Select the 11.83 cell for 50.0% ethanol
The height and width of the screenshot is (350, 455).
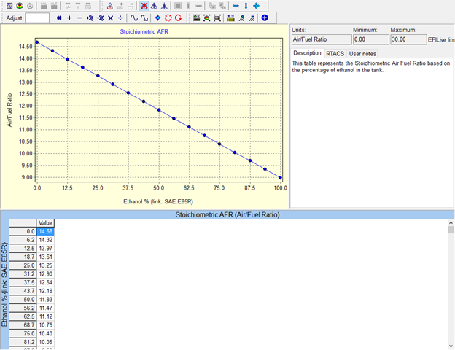click(x=46, y=298)
